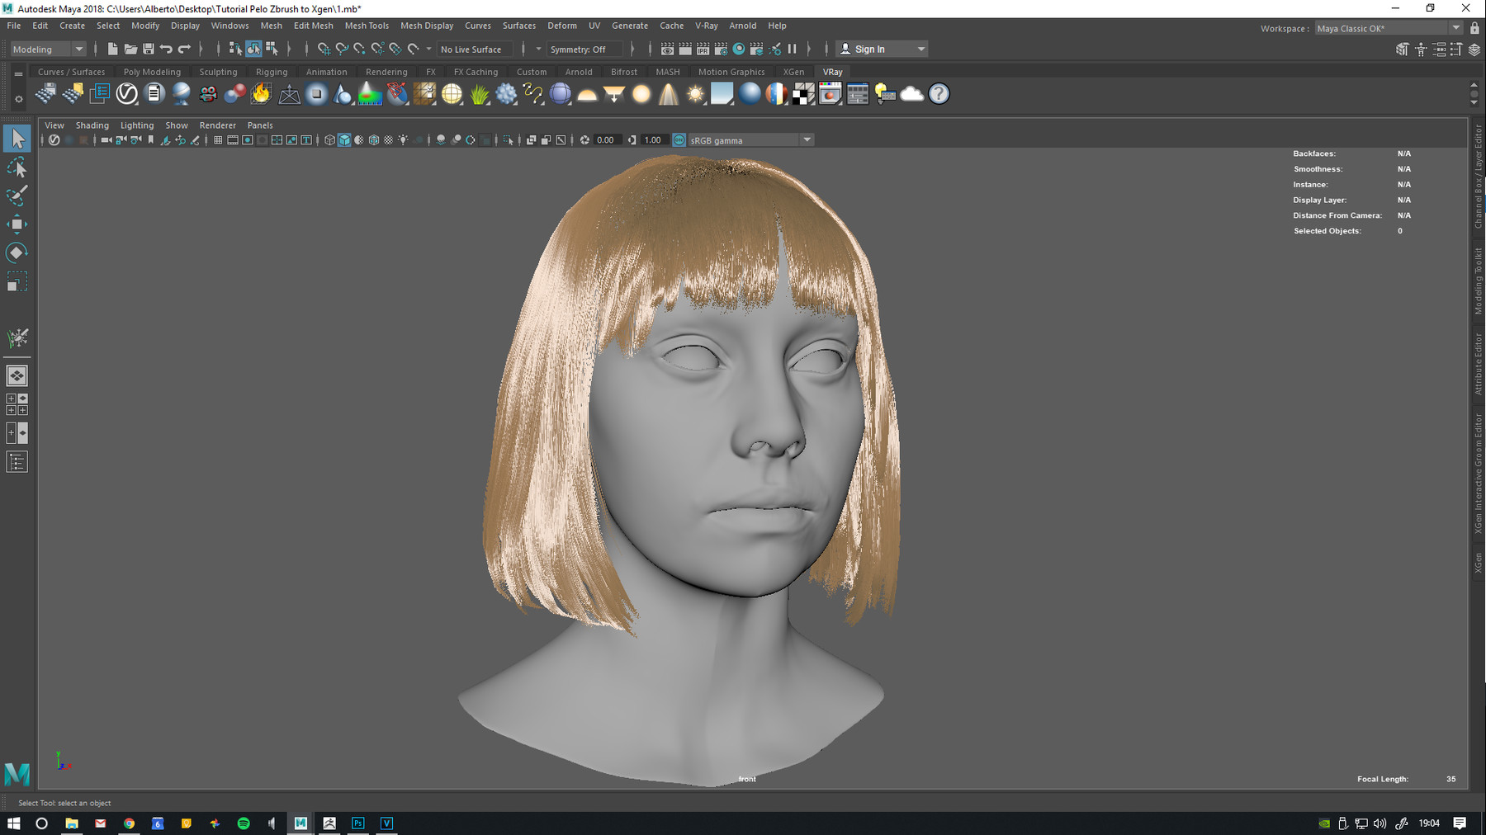Click the V-Ray camera shelf icon
Image resolution: width=1486 pixels, height=835 pixels.
click(x=208, y=94)
